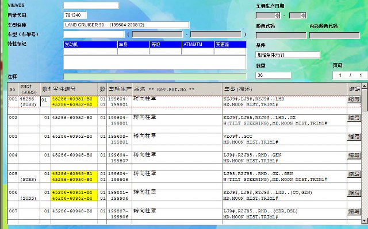Click the 转向柱罩 name in row 002
This screenshot has height=229, width=368.
click(145, 117)
